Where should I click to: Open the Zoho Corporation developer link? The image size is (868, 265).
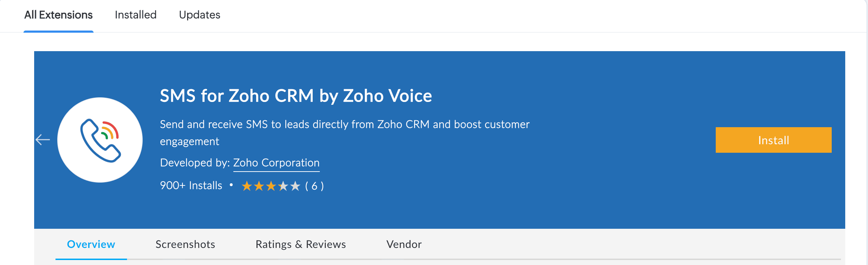point(276,163)
